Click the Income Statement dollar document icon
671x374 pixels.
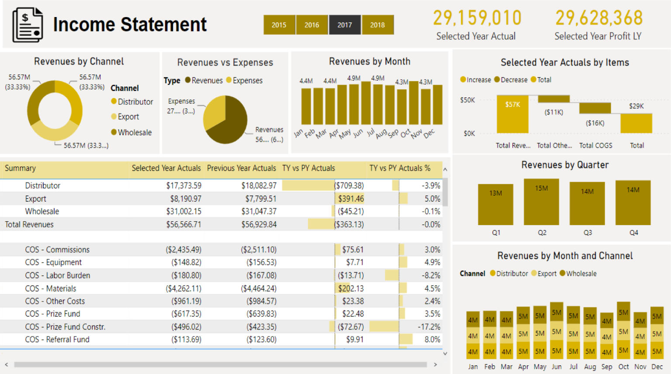tap(27, 24)
